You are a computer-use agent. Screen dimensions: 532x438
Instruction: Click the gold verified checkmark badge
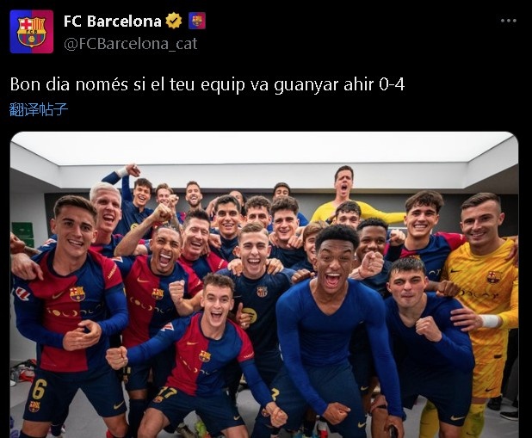pyautogui.click(x=174, y=21)
